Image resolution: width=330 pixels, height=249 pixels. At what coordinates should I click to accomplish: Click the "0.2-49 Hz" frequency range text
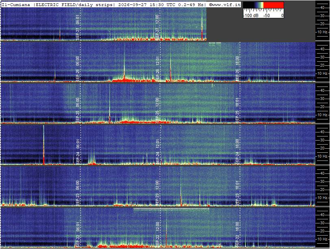(191, 4)
